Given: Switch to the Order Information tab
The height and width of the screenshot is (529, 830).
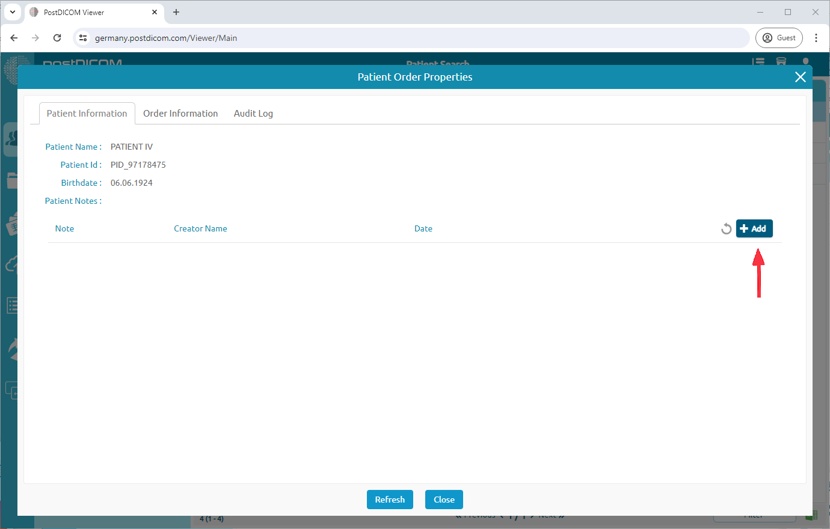Looking at the screenshot, I should [180, 113].
